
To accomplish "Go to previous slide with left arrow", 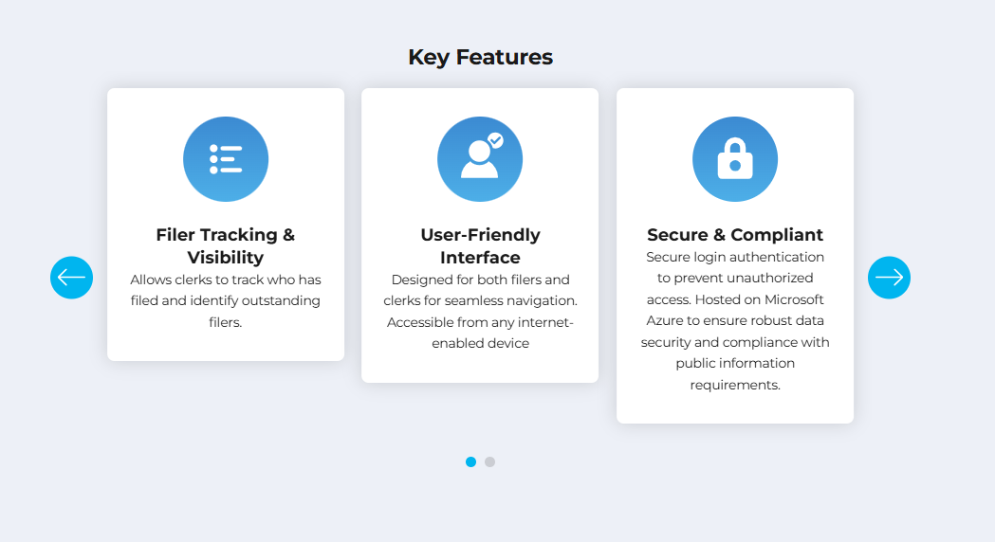I will (71, 278).
